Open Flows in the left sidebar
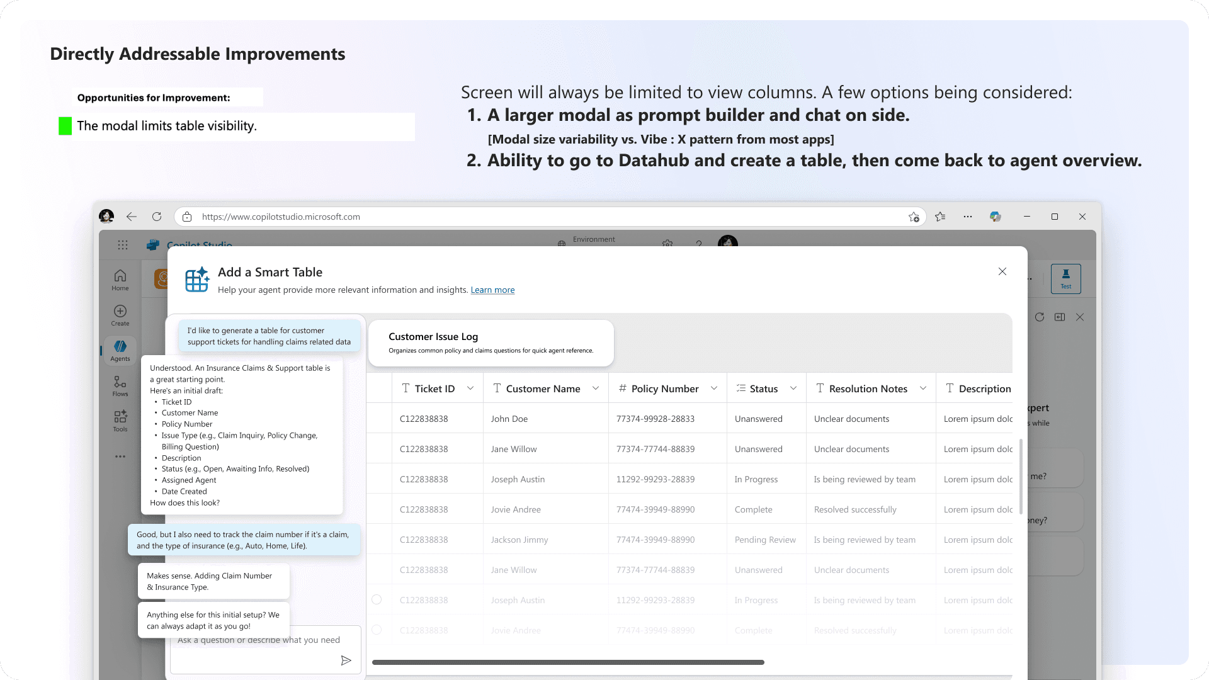 [x=120, y=385]
